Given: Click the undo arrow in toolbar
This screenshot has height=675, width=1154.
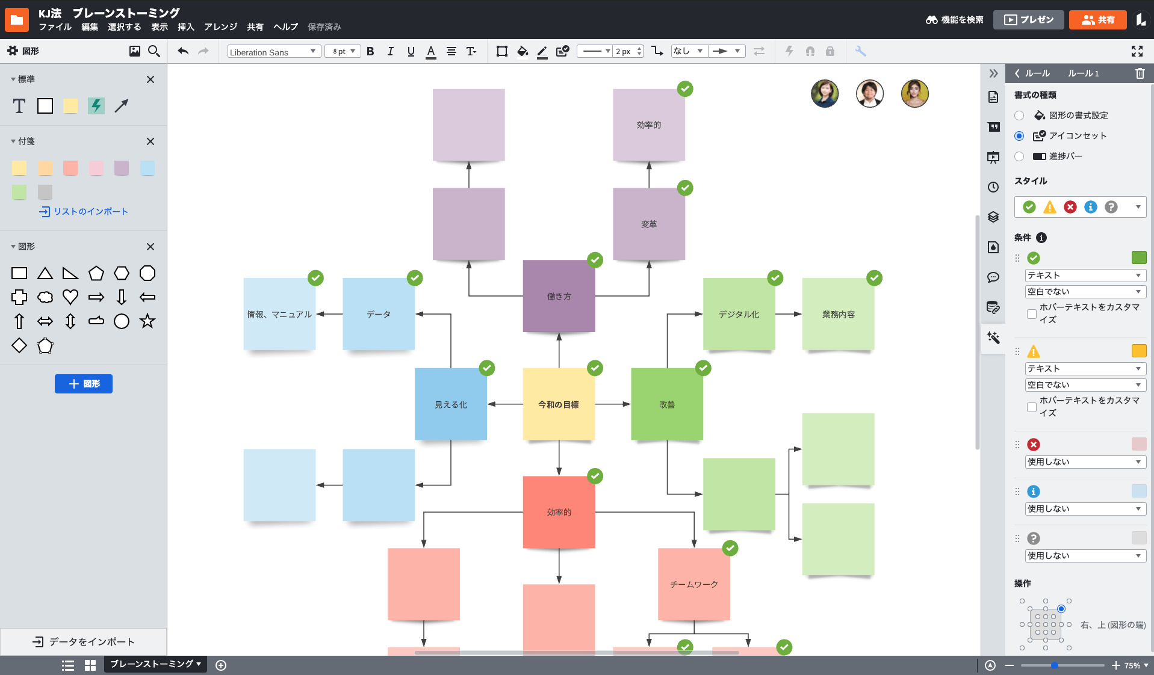Looking at the screenshot, I should click(183, 51).
